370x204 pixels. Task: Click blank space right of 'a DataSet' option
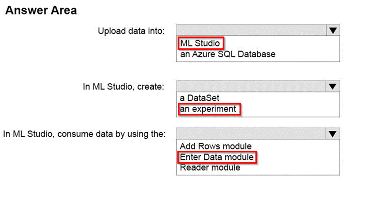pos(282,98)
